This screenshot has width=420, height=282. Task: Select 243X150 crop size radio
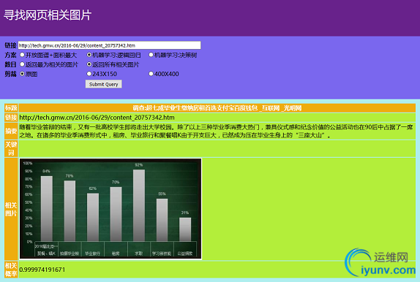point(89,74)
